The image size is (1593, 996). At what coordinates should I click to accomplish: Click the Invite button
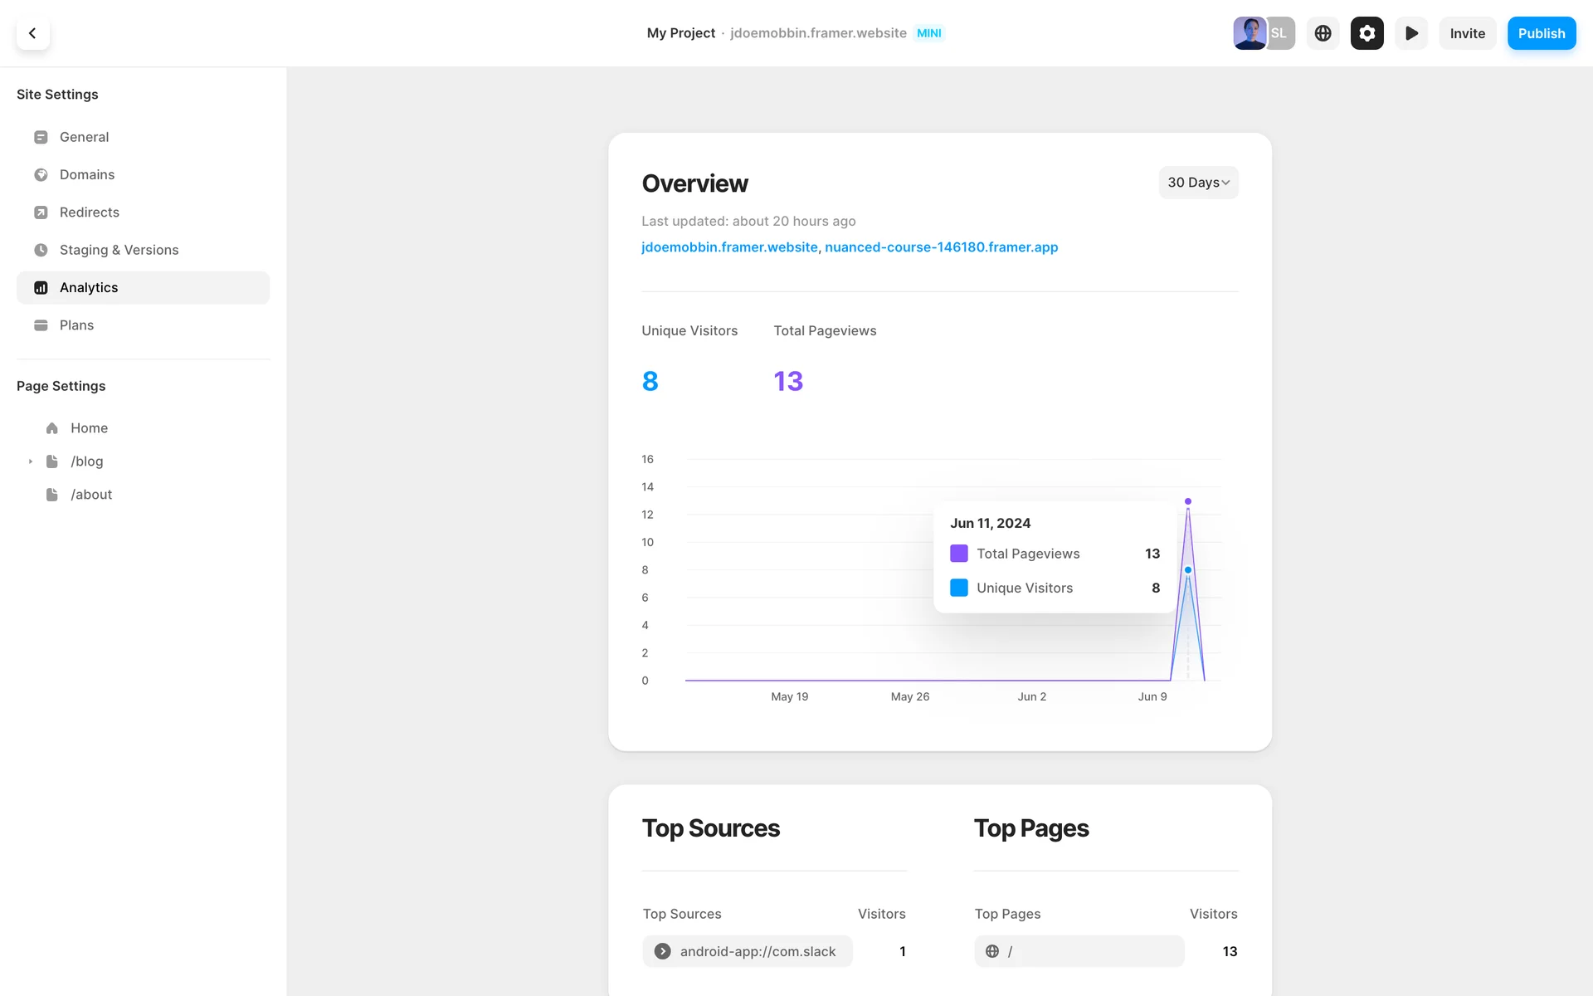[x=1467, y=33]
